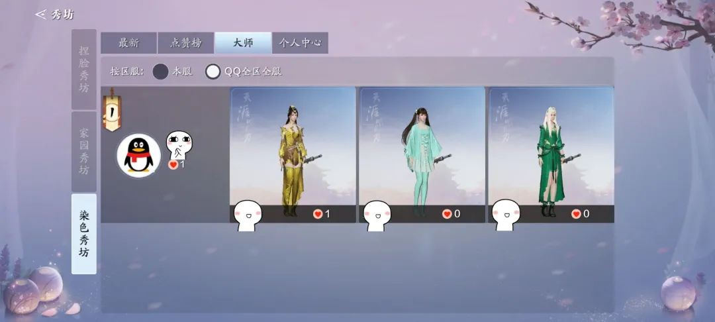Open the 捏脸秀坊 side section
Image resolution: width=715 pixels, height=322 pixels.
click(x=84, y=70)
